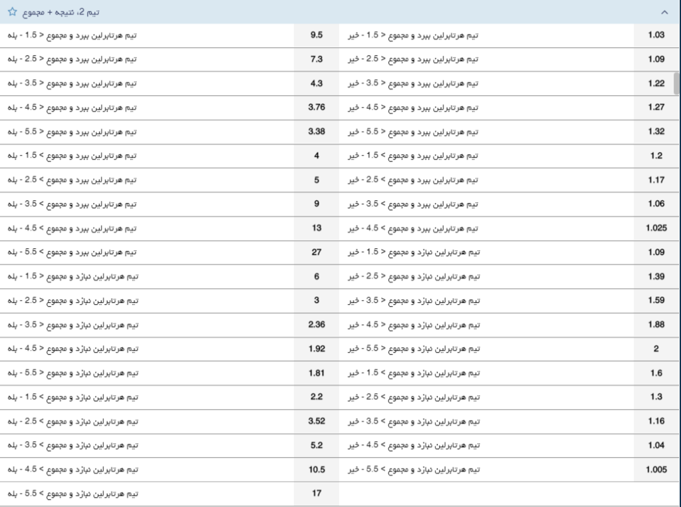The image size is (681, 507).
Task: Choose odds 3.76 for Hertha win
Action: pyautogui.click(x=317, y=106)
